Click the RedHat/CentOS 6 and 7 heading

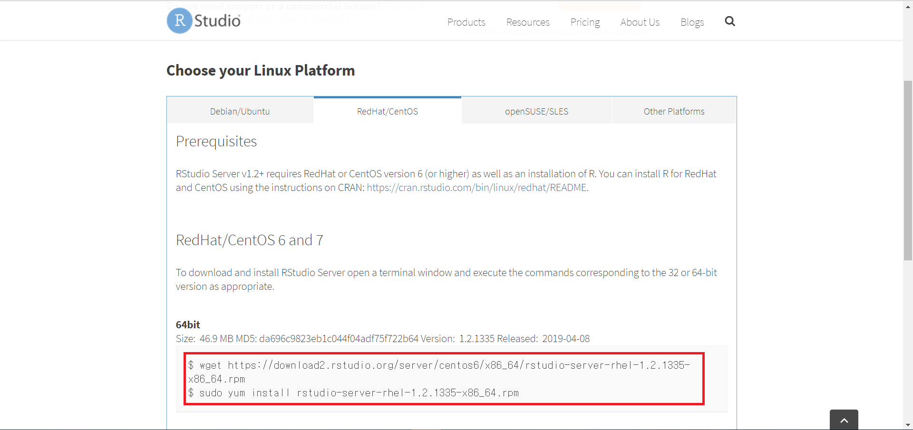click(250, 240)
